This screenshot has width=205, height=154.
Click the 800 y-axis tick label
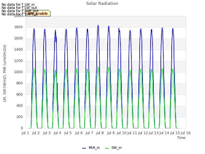pyautogui.click(x=20, y=83)
